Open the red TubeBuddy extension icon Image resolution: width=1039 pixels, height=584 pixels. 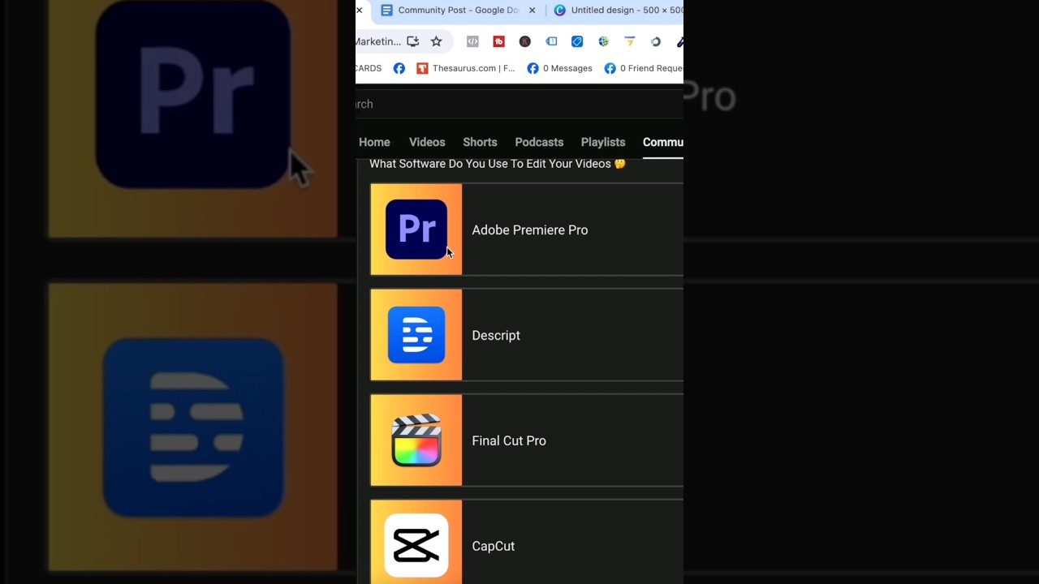click(498, 41)
